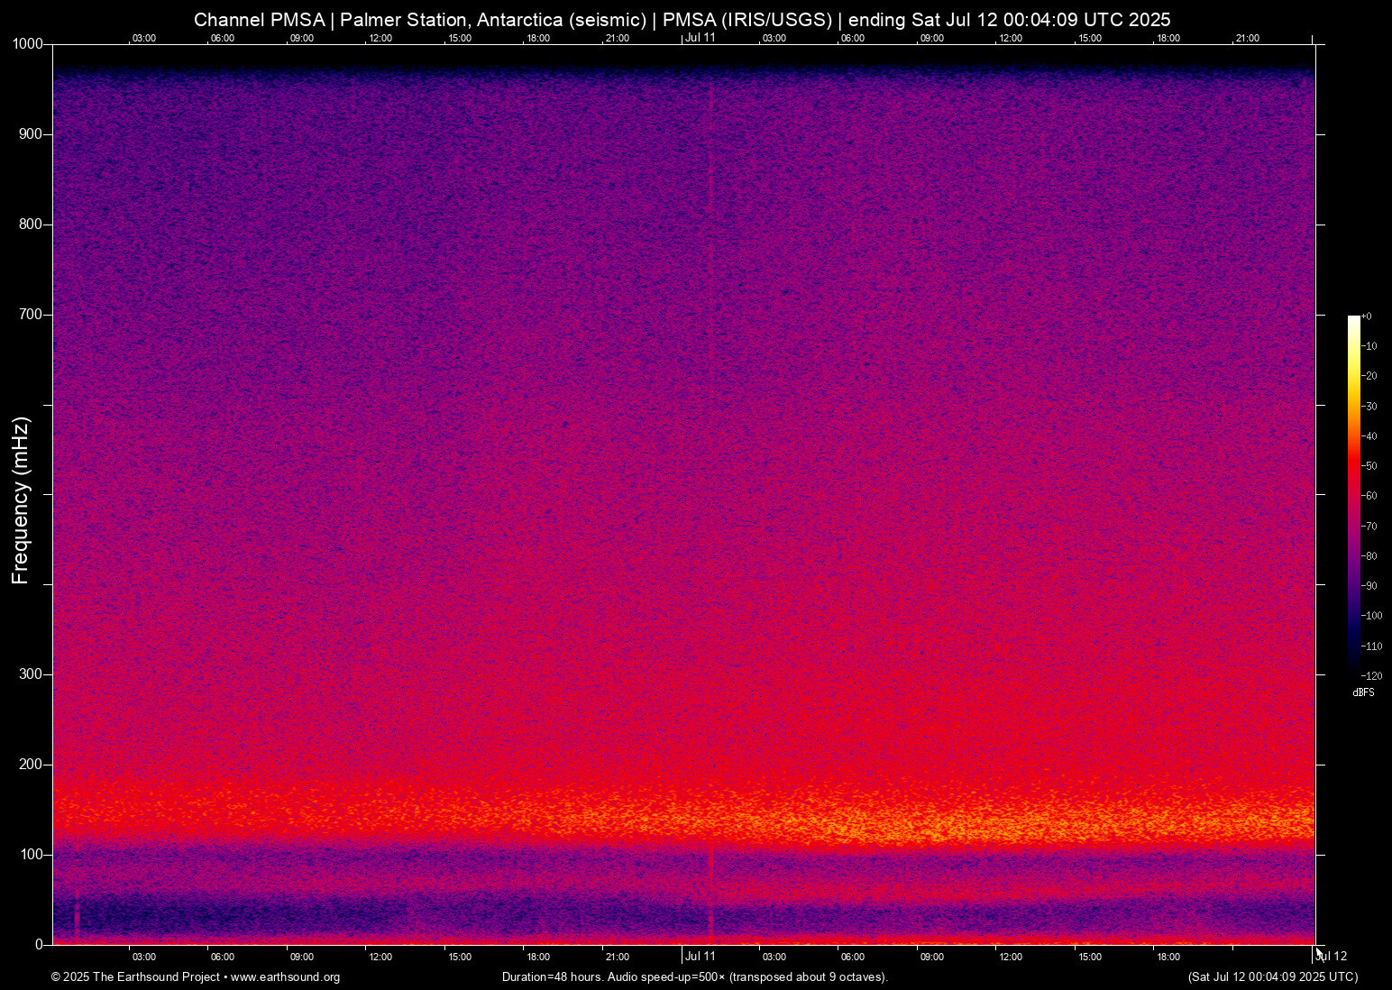Click the dBFS unit label under the colorbar

click(1364, 692)
